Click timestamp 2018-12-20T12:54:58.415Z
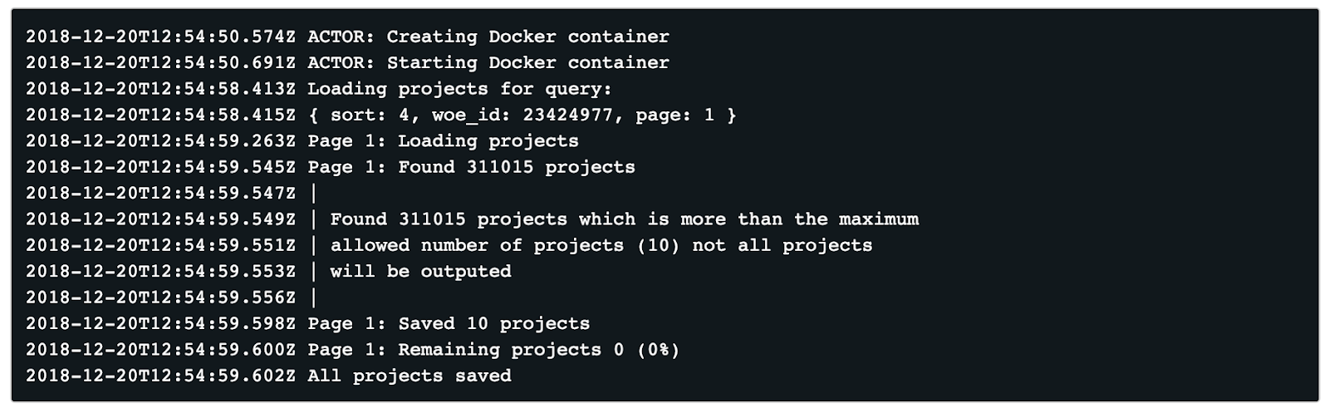 coord(160,115)
